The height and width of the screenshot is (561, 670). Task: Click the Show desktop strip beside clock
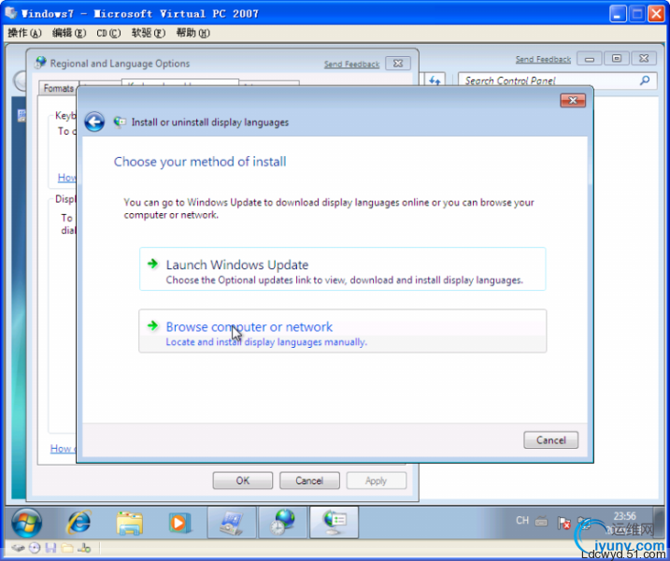(659, 522)
